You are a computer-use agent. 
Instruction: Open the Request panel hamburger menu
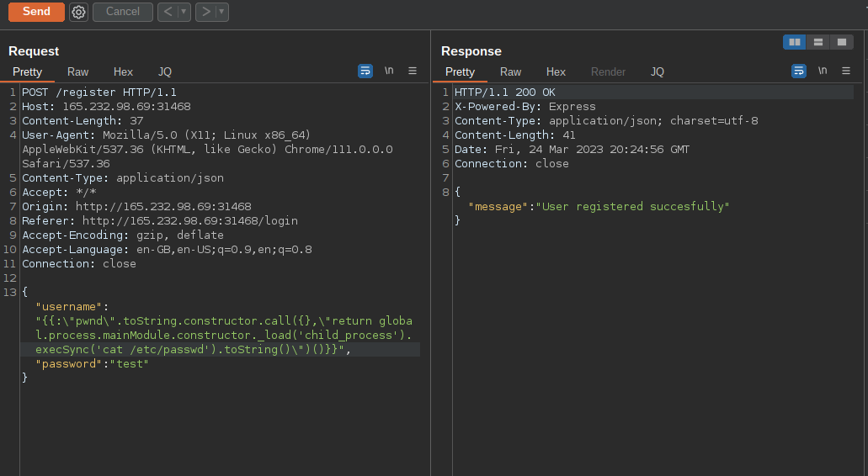point(413,71)
